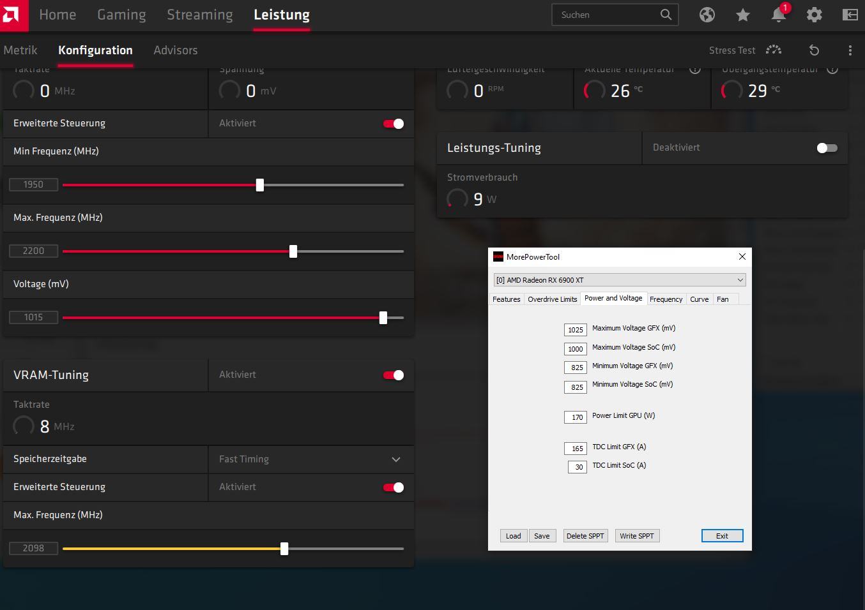Open Frequency tab in MorePowerTool

pos(666,299)
